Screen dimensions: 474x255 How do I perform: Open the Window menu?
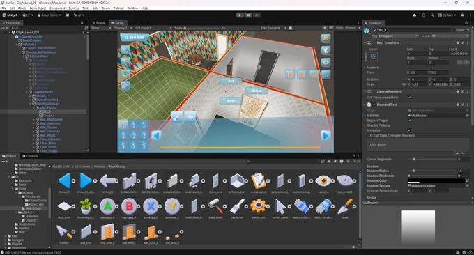(132, 8)
